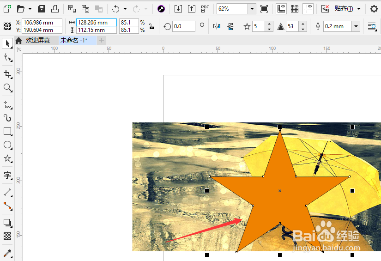Increase the star points with up arrow
This screenshot has height=261, width=381.
click(269, 24)
